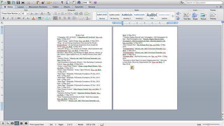Screen dimensions: 224x126
Task: Create a new blank document
Action: [2, 2]
